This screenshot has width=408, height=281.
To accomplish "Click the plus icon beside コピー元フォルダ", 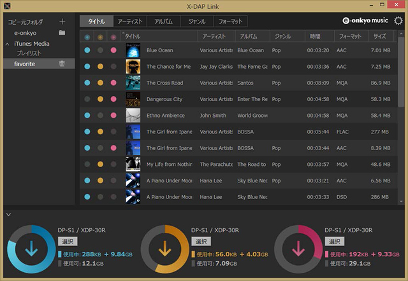I will (x=62, y=22).
